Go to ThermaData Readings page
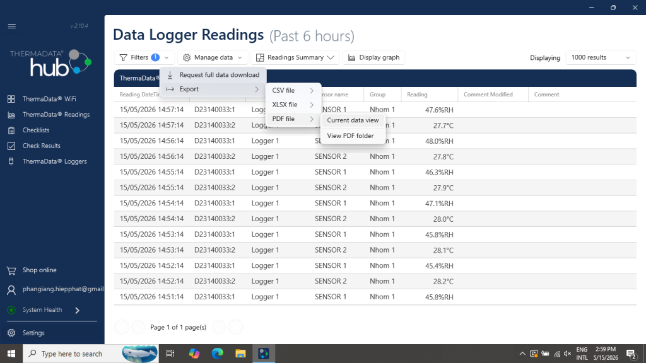Viewport: 646px width, 363px height. tap(56, 115)
